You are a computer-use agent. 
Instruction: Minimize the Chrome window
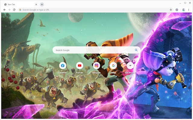click(180, 3)
